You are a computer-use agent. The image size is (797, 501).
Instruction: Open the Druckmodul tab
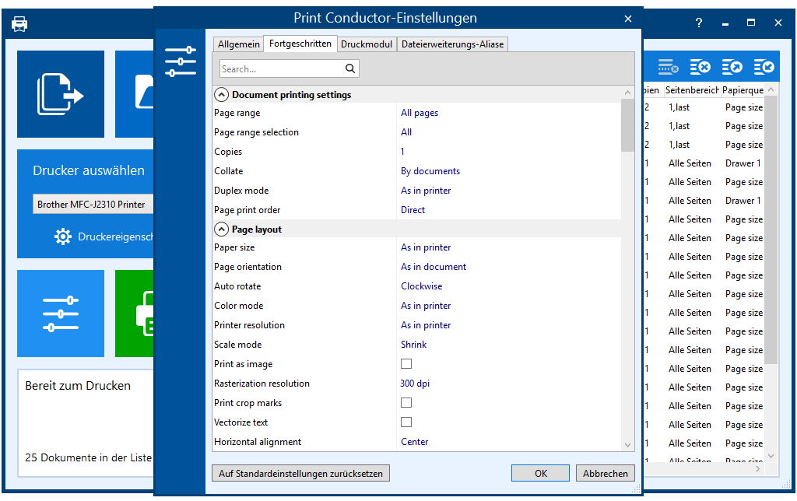point(367,44)
